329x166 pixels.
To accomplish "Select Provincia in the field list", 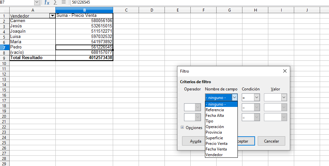I will pyautogui.click(x=221, y=132).
